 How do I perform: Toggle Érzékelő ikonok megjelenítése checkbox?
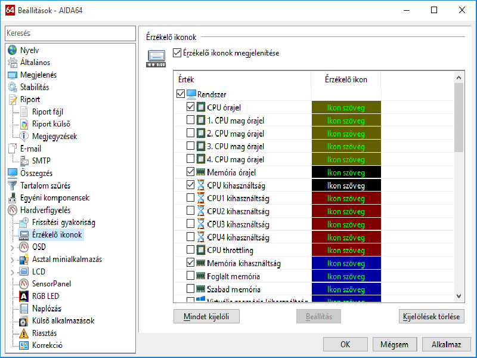[177, 53]
